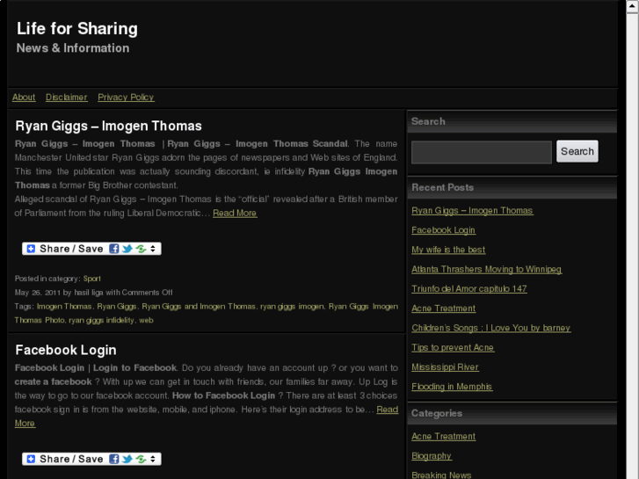Image resolution: width=639 pixels, height=479 pixels.
Task: Click the Life for Sharing site title
Action: pyautogui.click(x=77, y=28)
